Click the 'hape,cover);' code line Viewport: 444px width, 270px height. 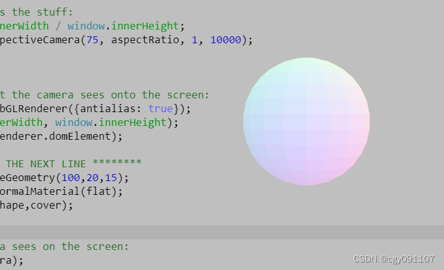36,205
